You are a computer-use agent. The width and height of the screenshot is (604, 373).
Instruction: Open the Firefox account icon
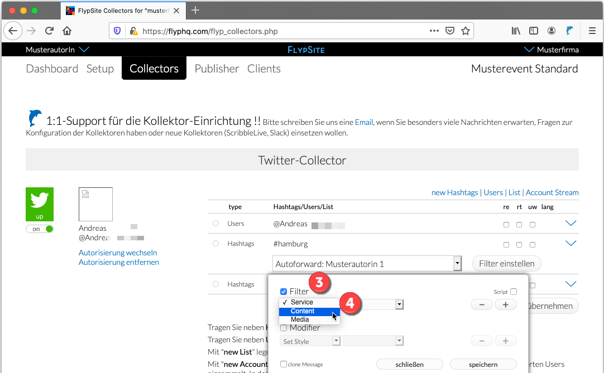coord(551,31)
